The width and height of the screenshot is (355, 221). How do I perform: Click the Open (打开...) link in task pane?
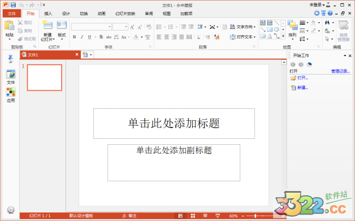[303, 78]
